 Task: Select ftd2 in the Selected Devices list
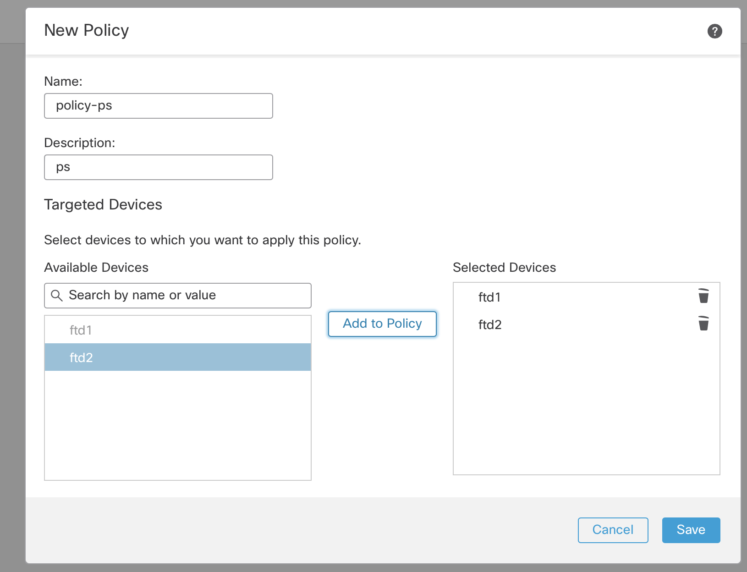(x=490, y=325)
